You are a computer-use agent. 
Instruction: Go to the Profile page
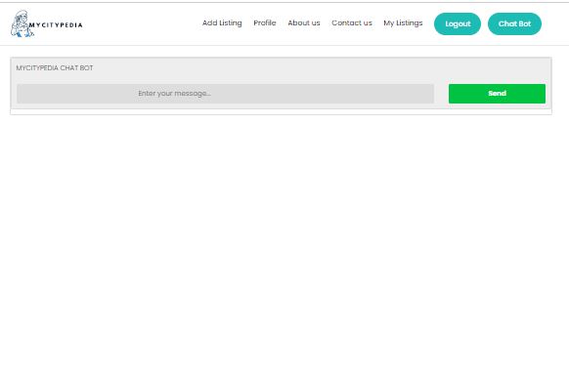pos(265,22)
